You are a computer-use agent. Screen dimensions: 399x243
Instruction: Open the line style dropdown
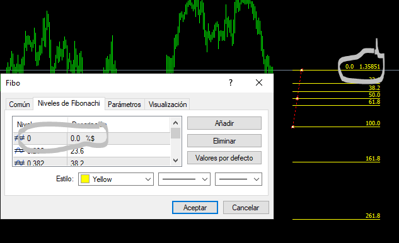point(184,179)
